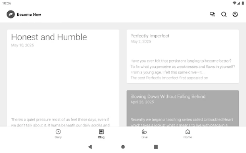Tap the Become New leaf logo
This screenshot has height=153, width=246.
11,15
